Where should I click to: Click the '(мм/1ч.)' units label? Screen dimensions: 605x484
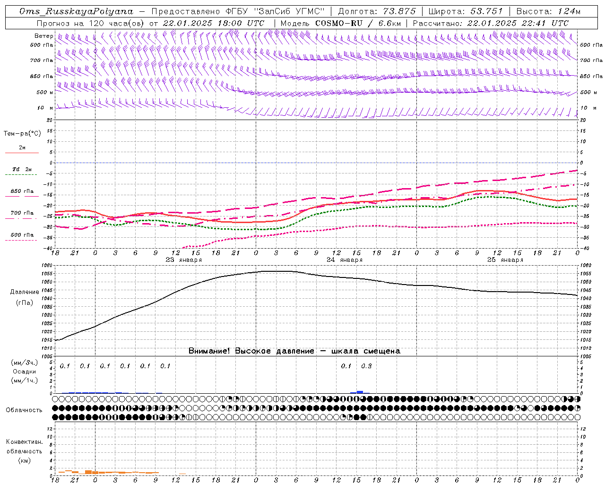pos(25,380)
